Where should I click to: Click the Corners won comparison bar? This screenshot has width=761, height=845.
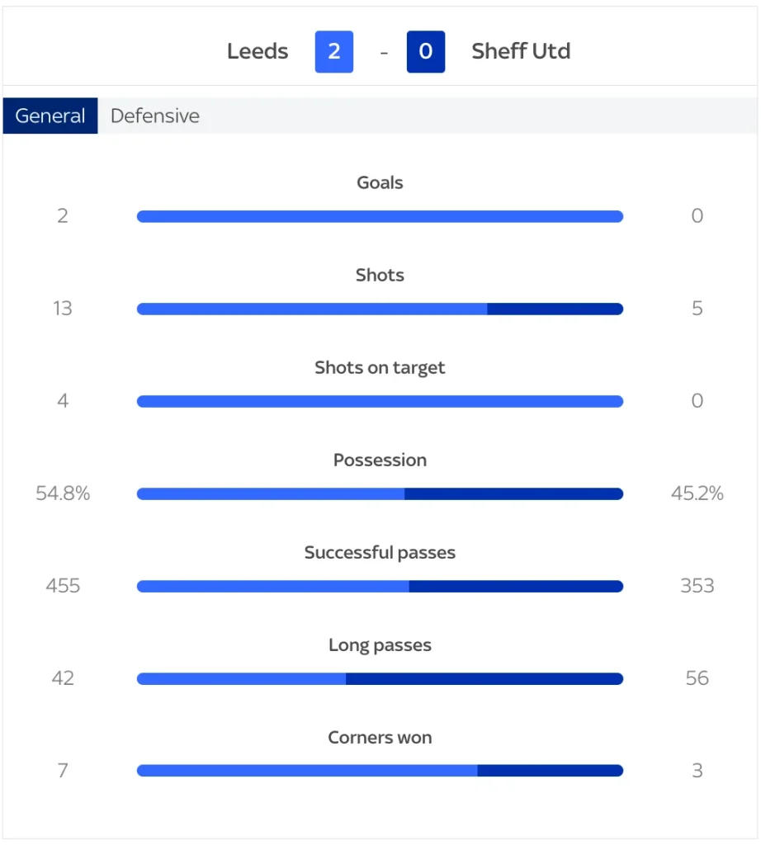pos(380,771)
